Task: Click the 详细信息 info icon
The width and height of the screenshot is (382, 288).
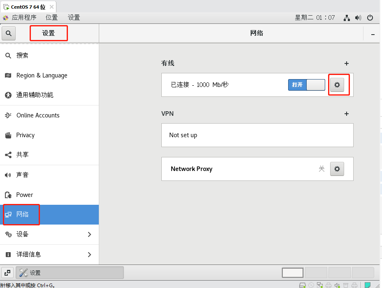Action: click(x=8, y=255)
